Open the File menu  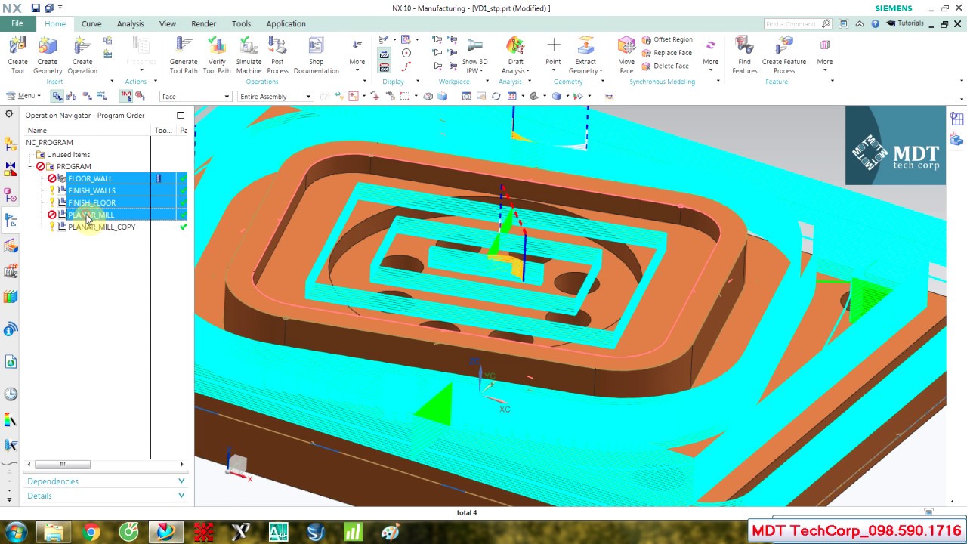click(17, 23)
